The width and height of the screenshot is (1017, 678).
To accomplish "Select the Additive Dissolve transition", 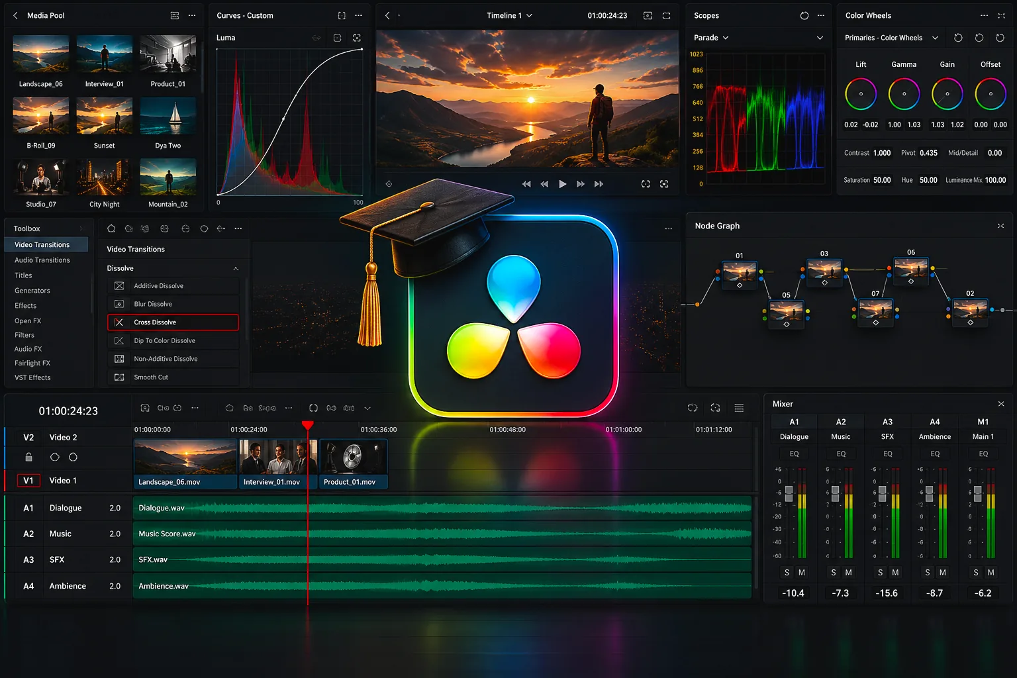I will pos(173,286).
